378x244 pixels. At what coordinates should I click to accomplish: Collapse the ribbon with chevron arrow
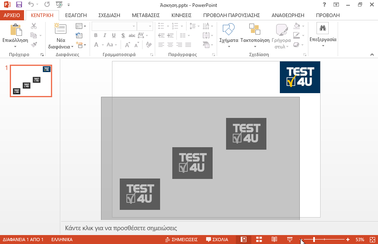click(372, 54)
